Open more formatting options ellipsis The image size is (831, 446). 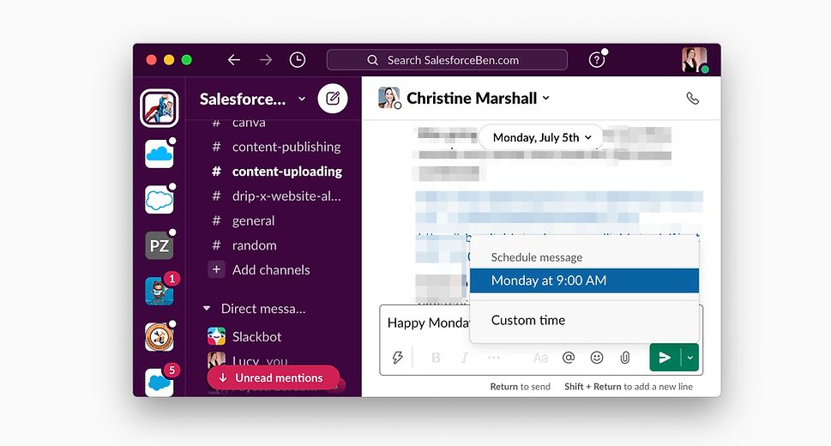coord(493,358)
